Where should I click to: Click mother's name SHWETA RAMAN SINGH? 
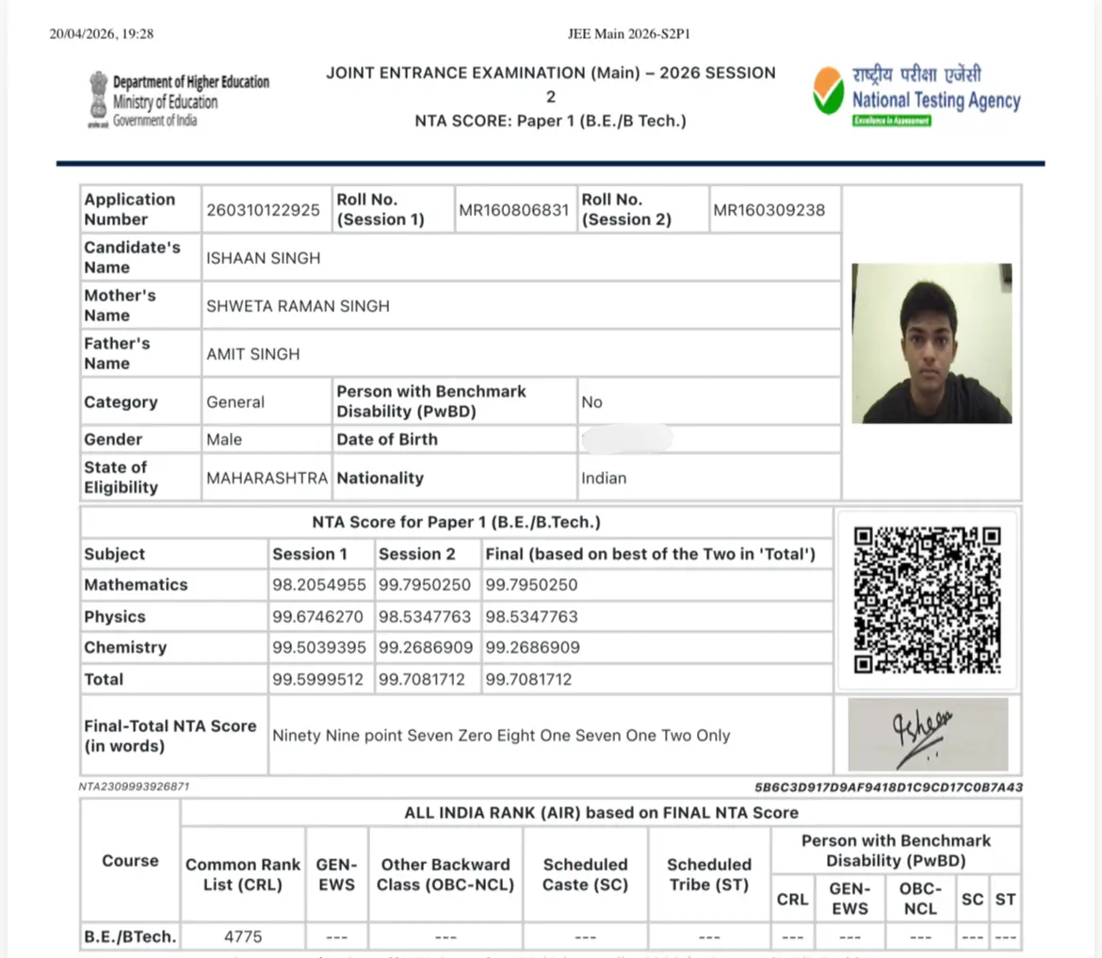click(298, 306)
